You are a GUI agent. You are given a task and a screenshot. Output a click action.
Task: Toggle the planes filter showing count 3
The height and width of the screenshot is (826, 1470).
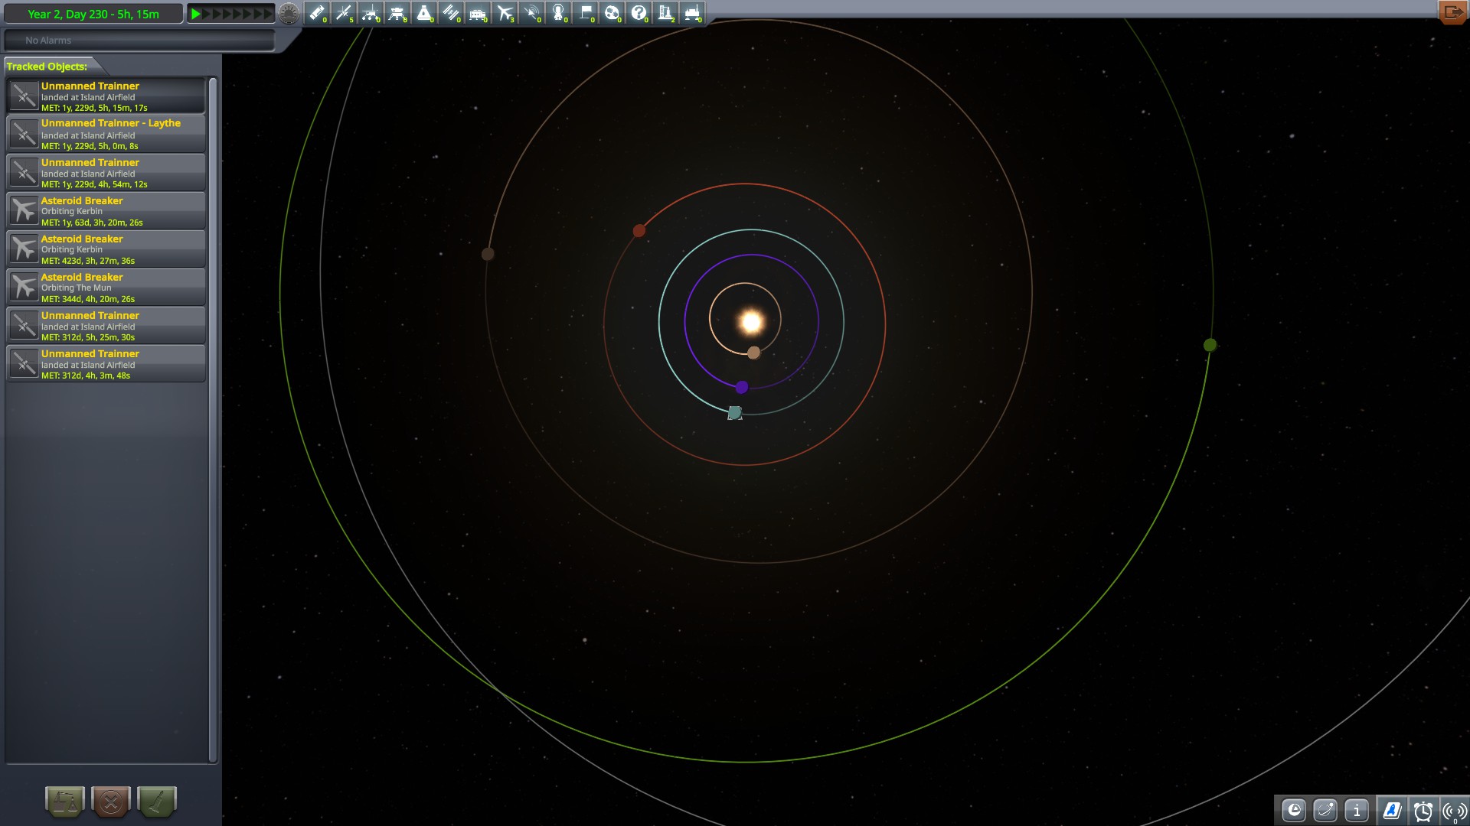pos(505,13)
